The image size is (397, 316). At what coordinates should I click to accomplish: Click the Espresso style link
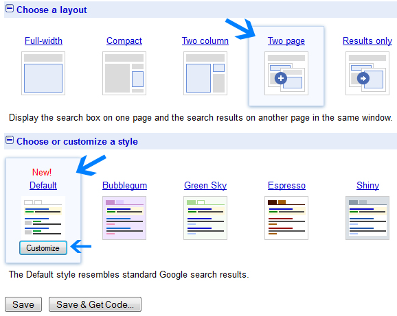tap(286, 185)
